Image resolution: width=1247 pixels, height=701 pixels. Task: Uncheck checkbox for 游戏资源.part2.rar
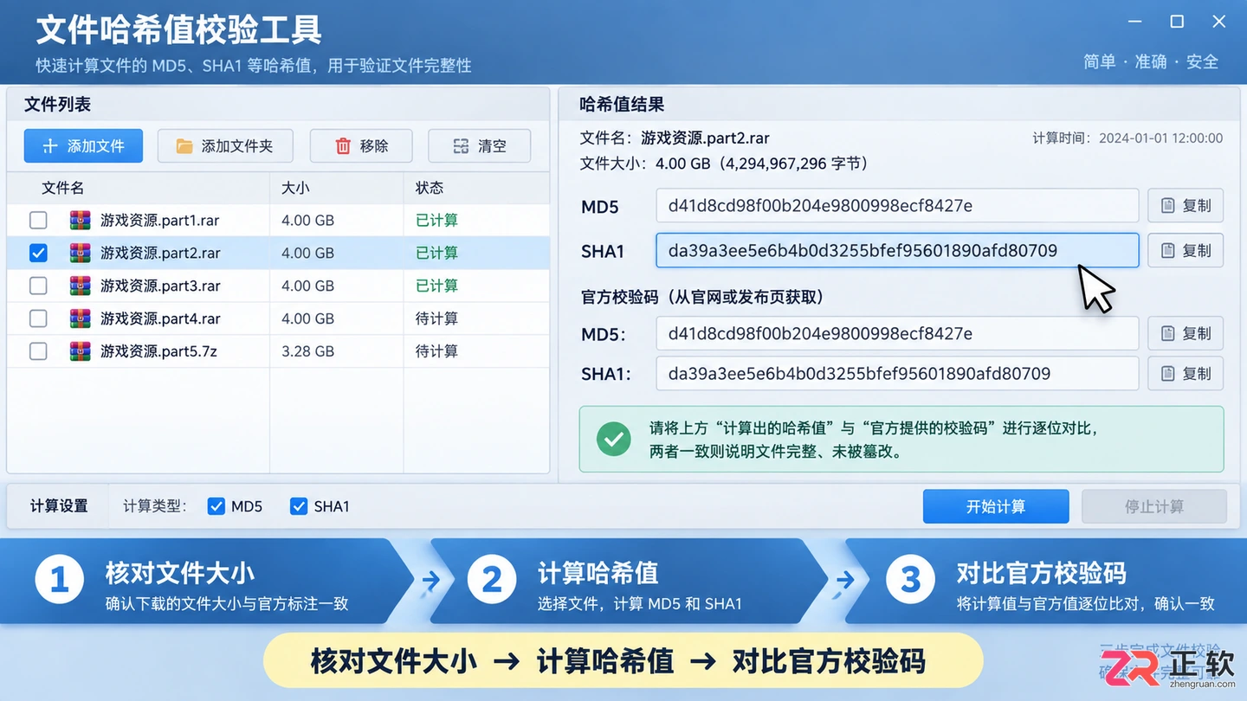(38, 253)
